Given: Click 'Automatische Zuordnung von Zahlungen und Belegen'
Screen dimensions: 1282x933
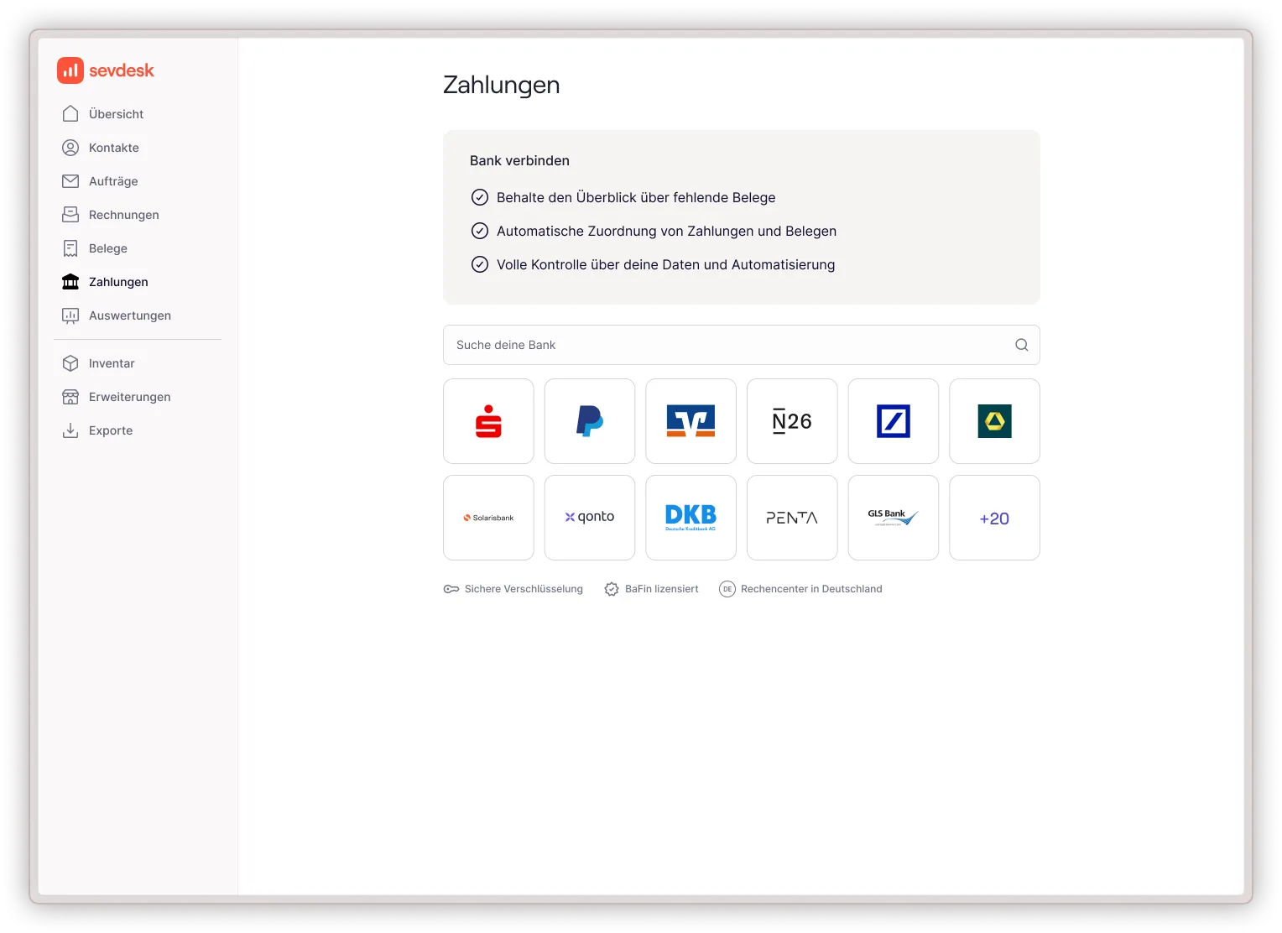Looking at the screenshot, I should (666, 231).
